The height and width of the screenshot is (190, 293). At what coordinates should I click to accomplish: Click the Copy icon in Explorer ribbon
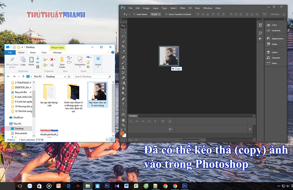click(23, 61)
